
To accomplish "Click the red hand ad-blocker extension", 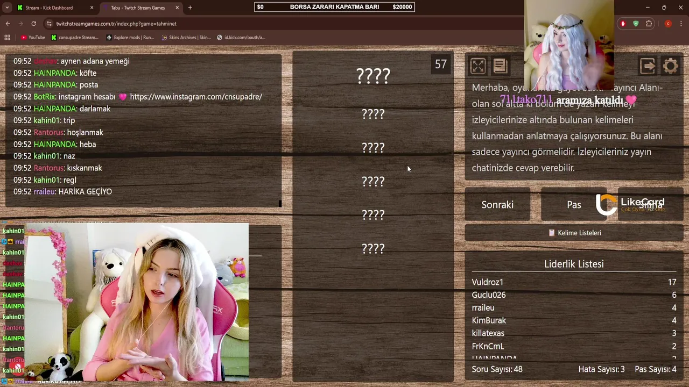I will pos(623,24).
